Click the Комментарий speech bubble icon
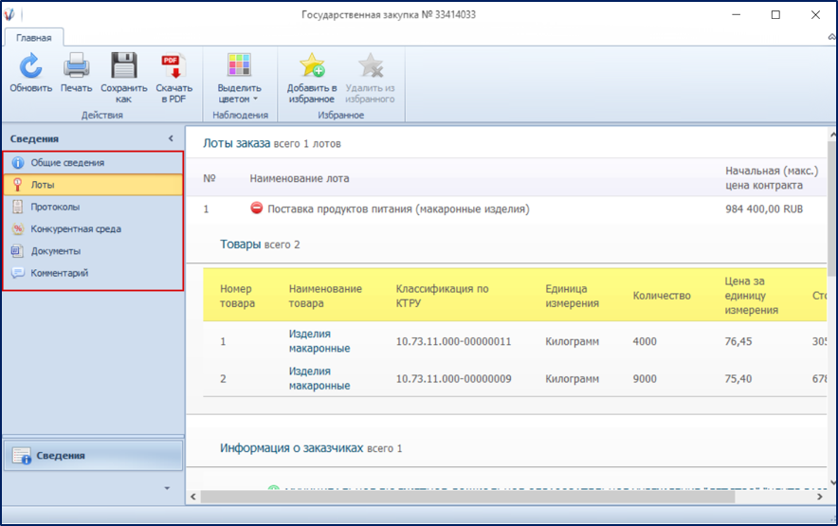838x526 pixels. point(18,273)
